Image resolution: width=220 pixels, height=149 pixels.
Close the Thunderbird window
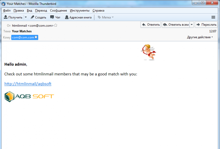tap(212, 3)
